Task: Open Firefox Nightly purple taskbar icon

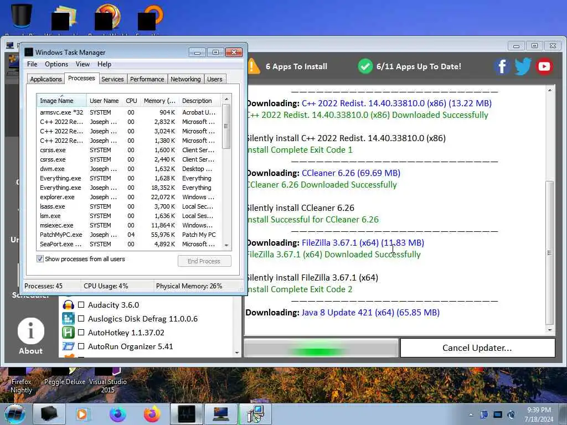Action: pyautogui.click(x=118, y=414)
